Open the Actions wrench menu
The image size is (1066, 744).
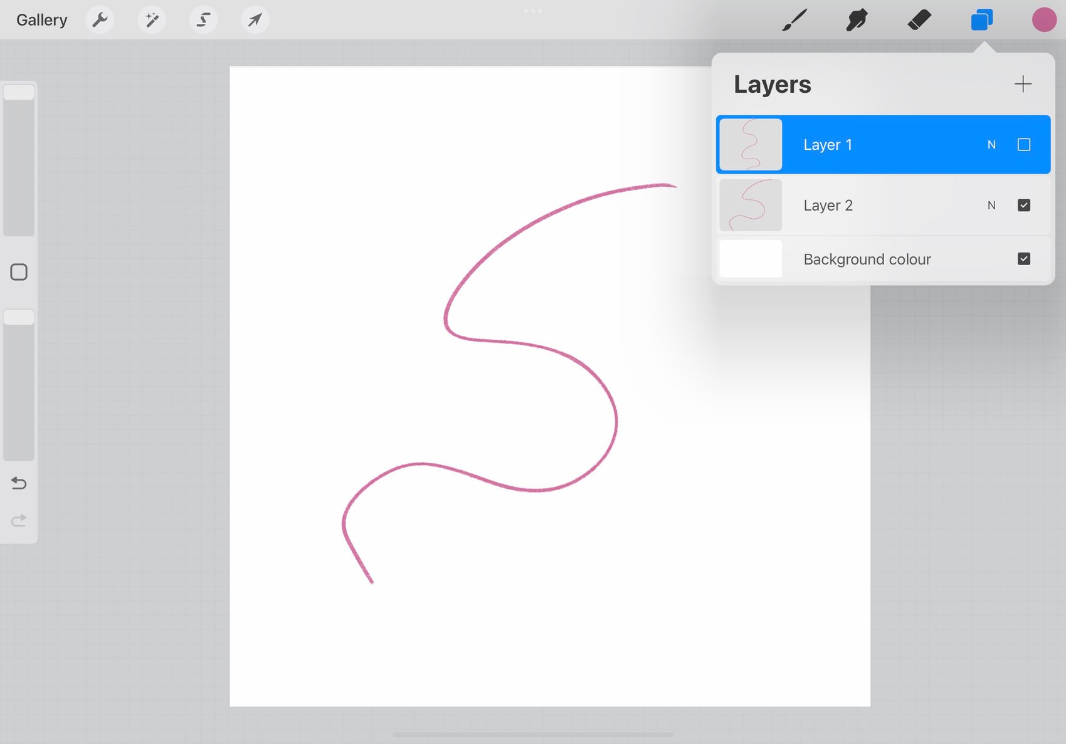pos(100,20)
